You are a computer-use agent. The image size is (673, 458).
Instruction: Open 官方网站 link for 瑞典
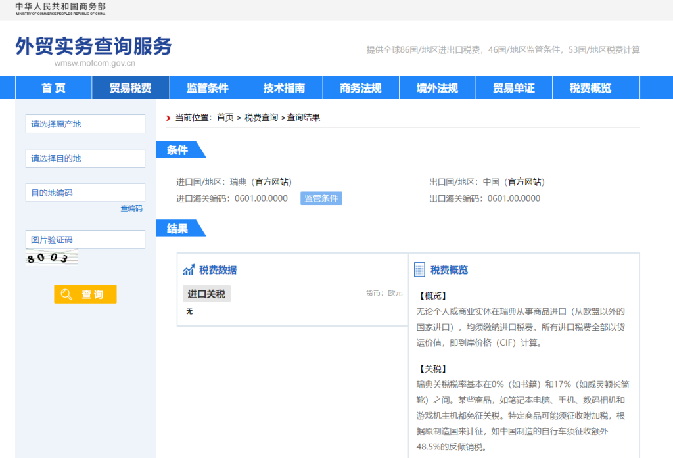click(271, 182)
